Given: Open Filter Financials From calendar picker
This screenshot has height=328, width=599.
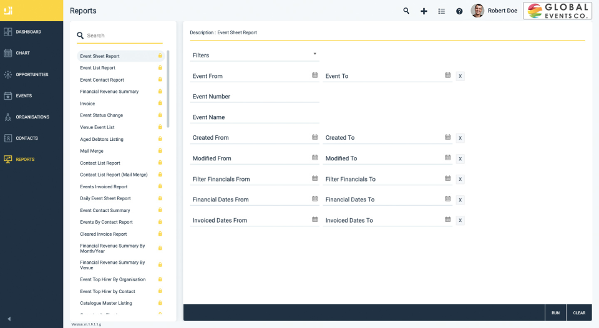Looking at the screenshot, I should [x=314, y=178].
